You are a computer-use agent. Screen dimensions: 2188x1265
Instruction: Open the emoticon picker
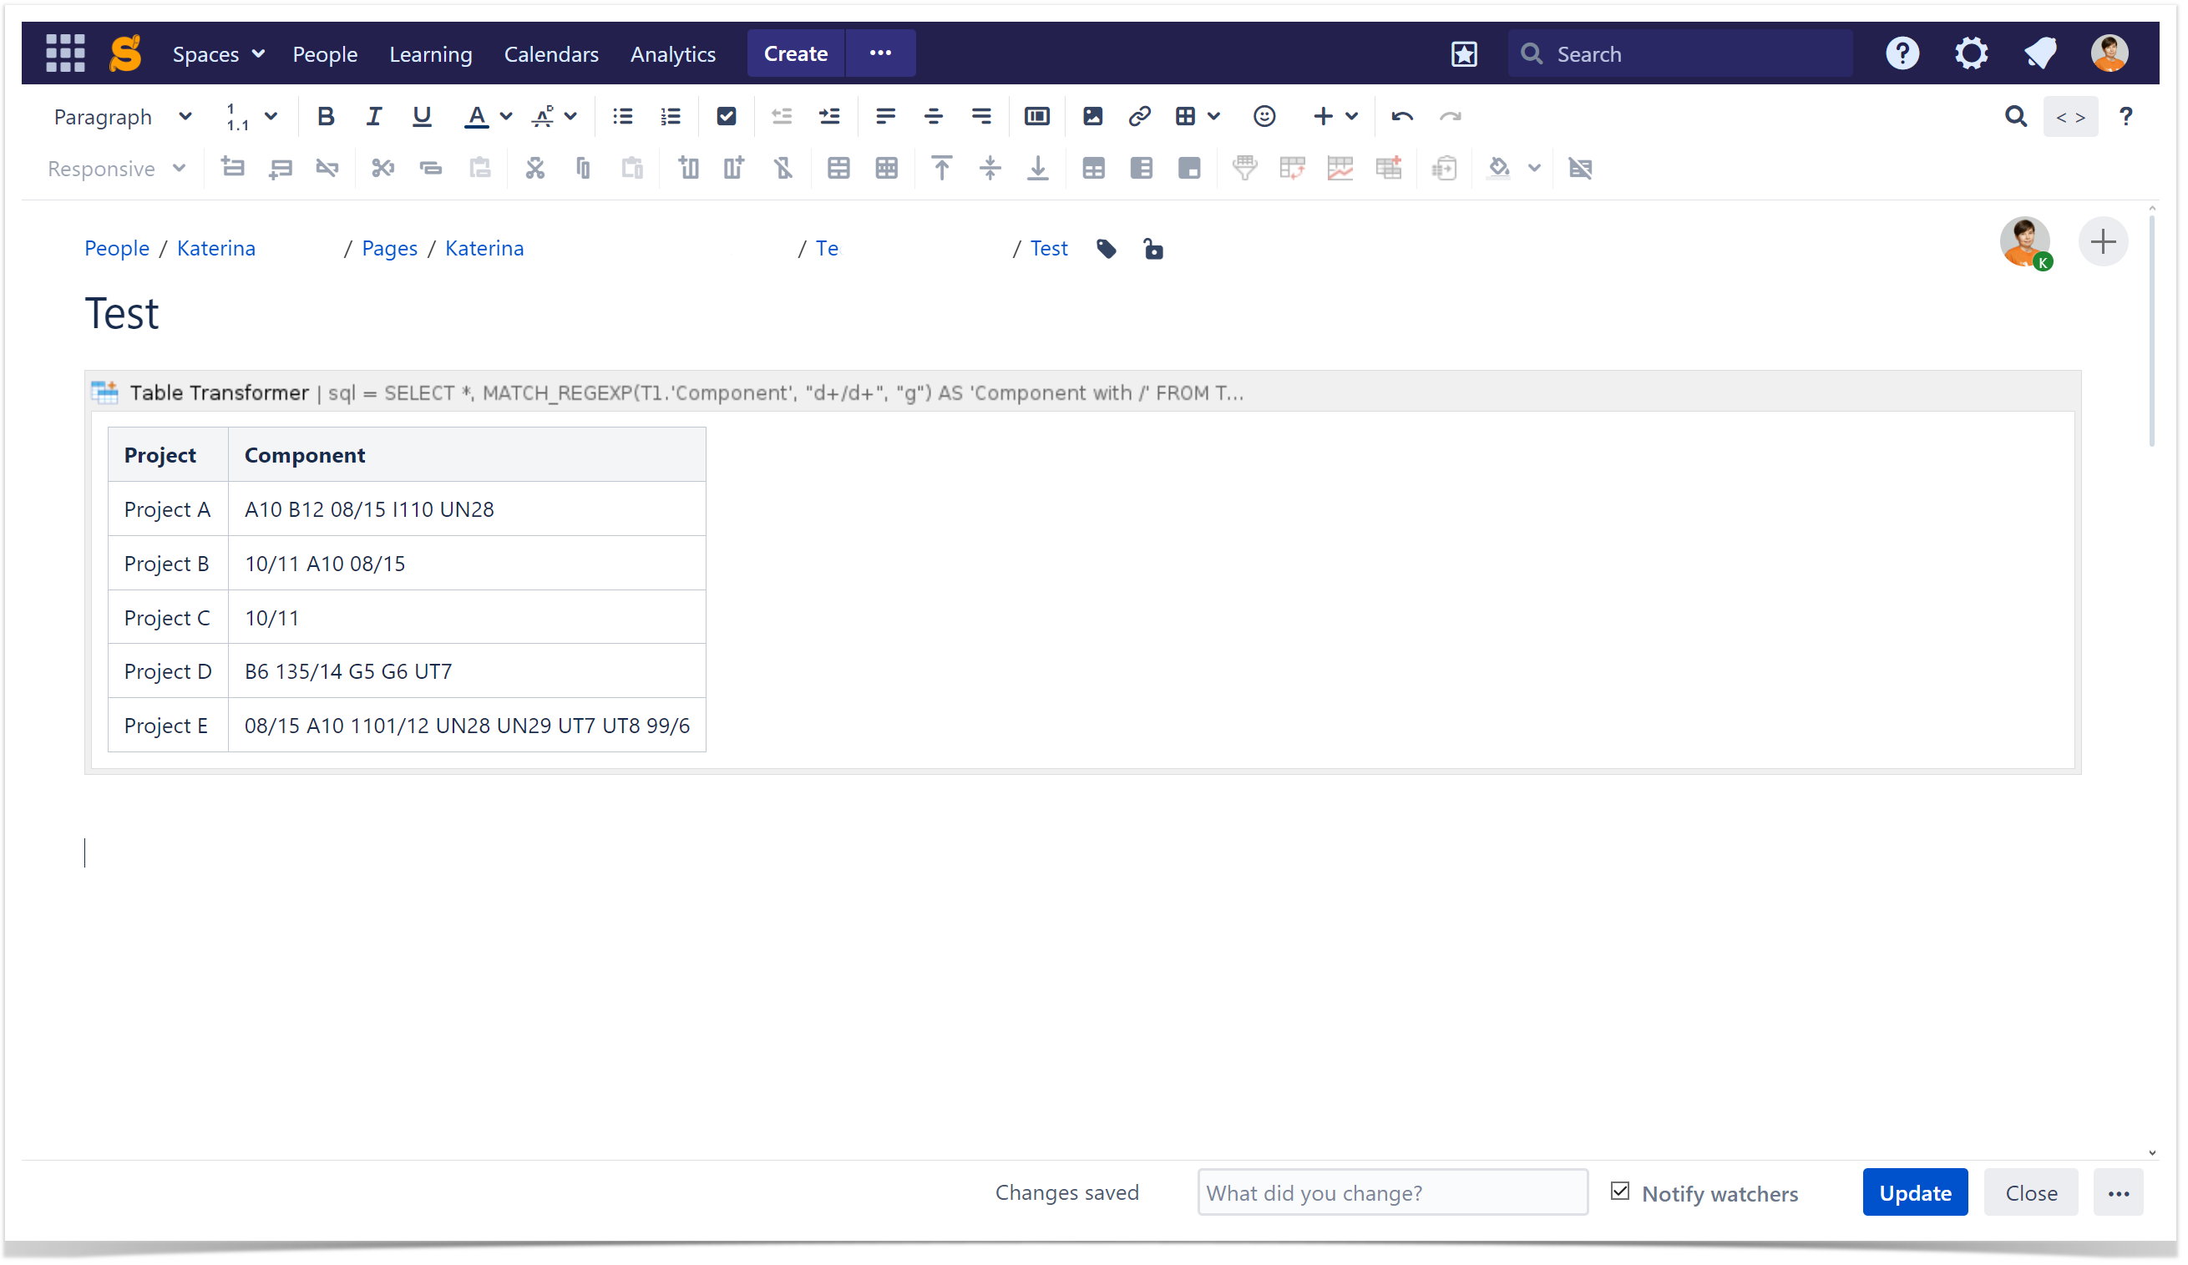1264,116
